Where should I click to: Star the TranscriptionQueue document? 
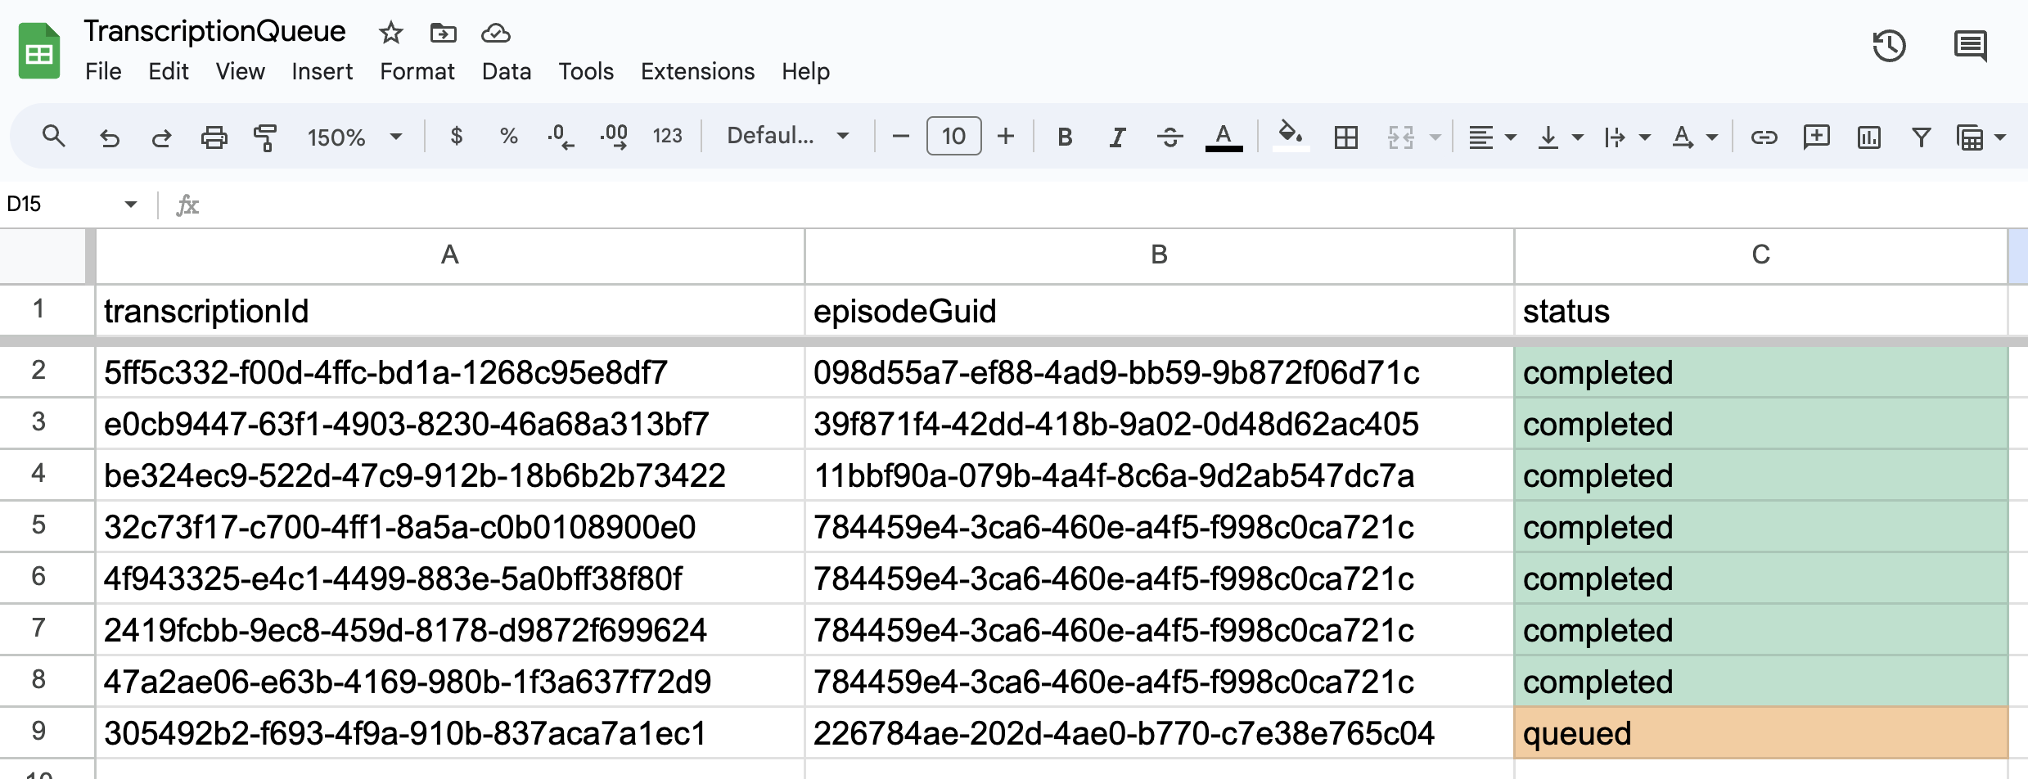[x=390, y=33]
